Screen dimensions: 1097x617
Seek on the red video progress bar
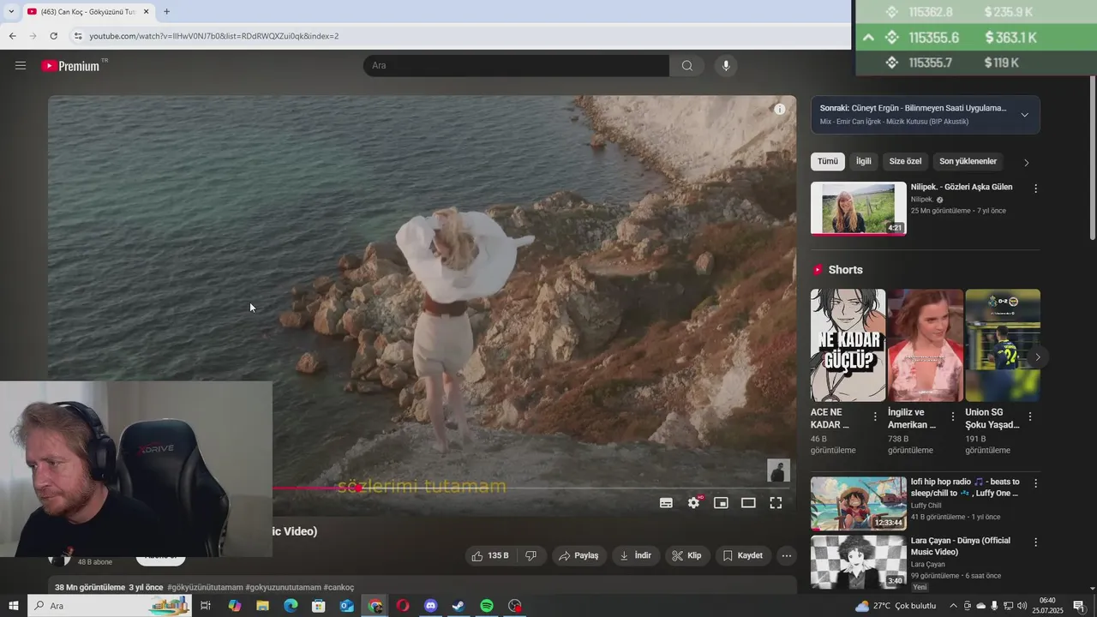click(x=531, y=488)
